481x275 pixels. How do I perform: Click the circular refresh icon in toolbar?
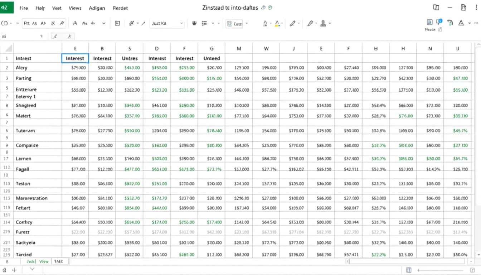5,23
